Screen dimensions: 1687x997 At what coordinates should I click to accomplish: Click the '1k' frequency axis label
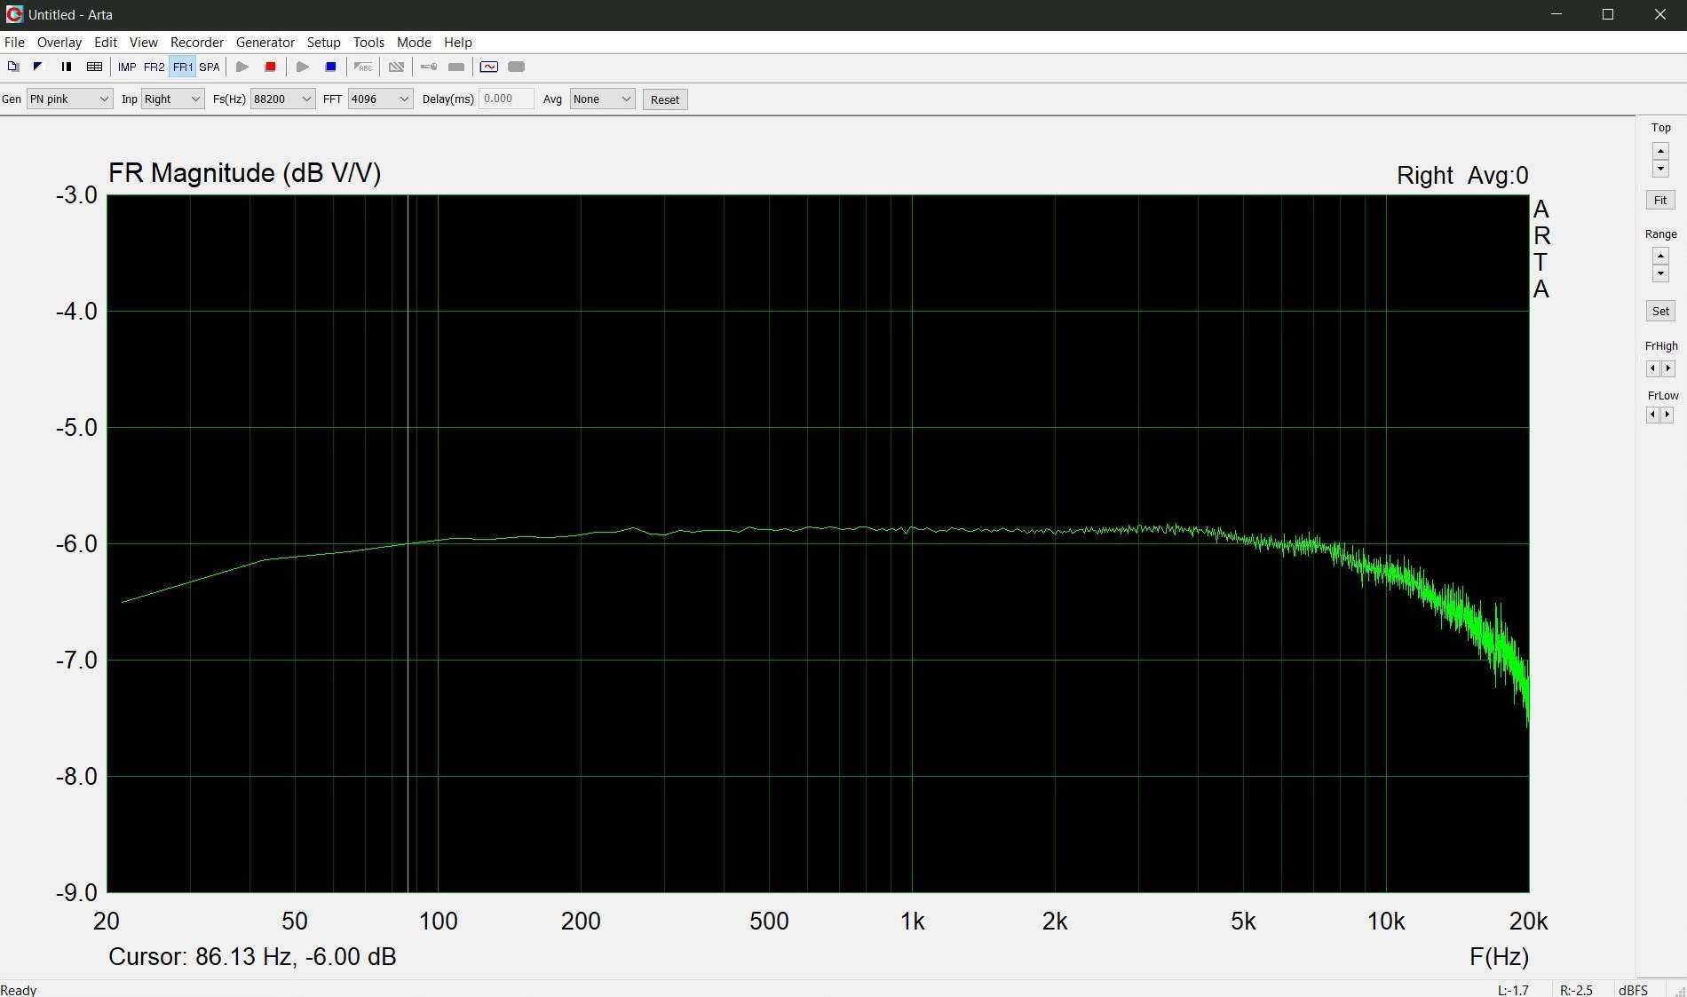click(912, 922)
